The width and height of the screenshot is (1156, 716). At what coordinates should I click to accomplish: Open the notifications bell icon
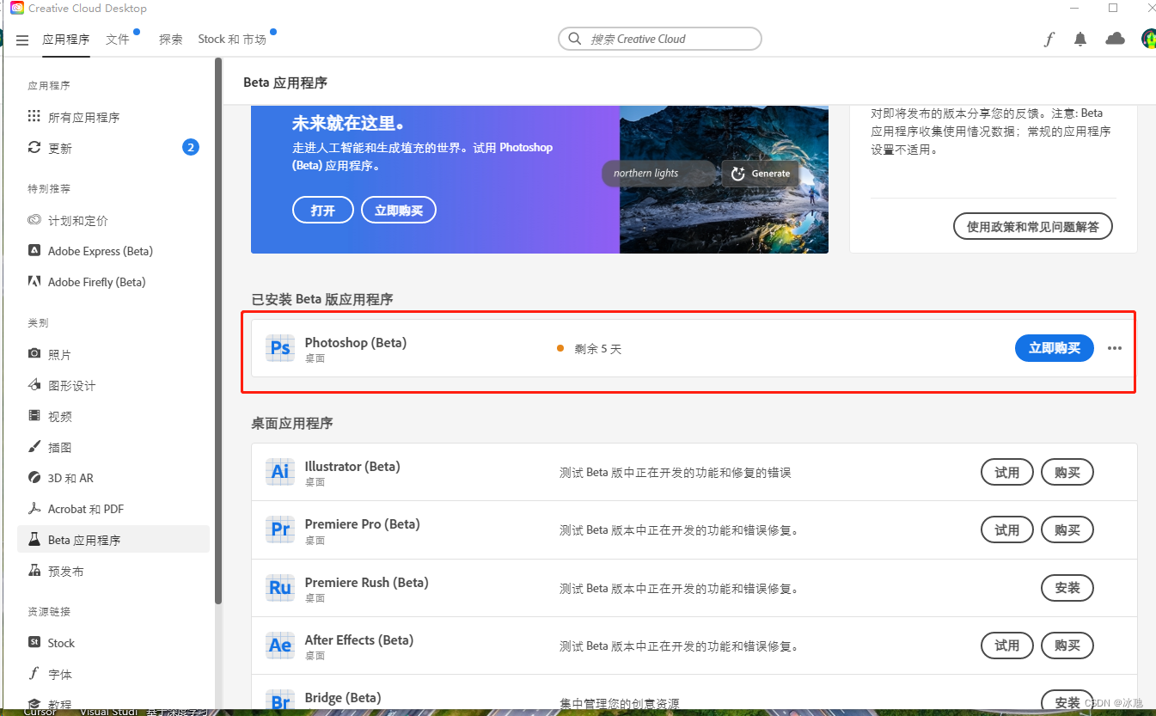1080,40
